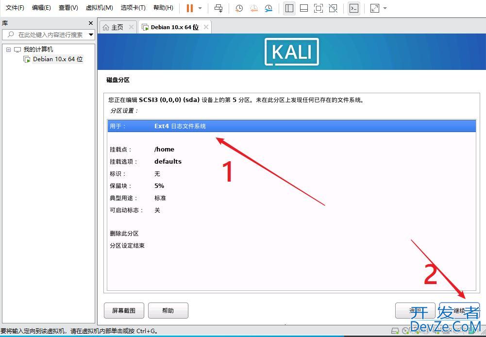The height and width of the screenshot is (337, 486).
Task: Collapse the 我的计算机 tree node
Action: click(x=8, y=50)
